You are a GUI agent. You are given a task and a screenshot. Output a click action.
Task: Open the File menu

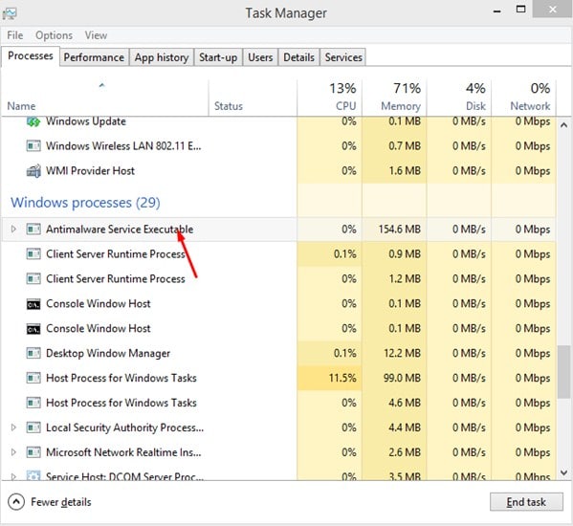[x=15, y=35]
